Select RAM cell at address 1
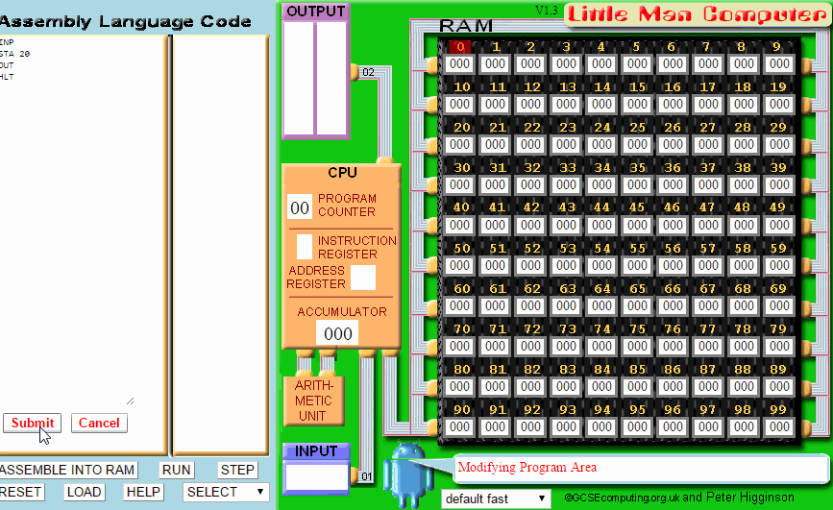Viewport: 833px width, 510px height. [495, 64]
